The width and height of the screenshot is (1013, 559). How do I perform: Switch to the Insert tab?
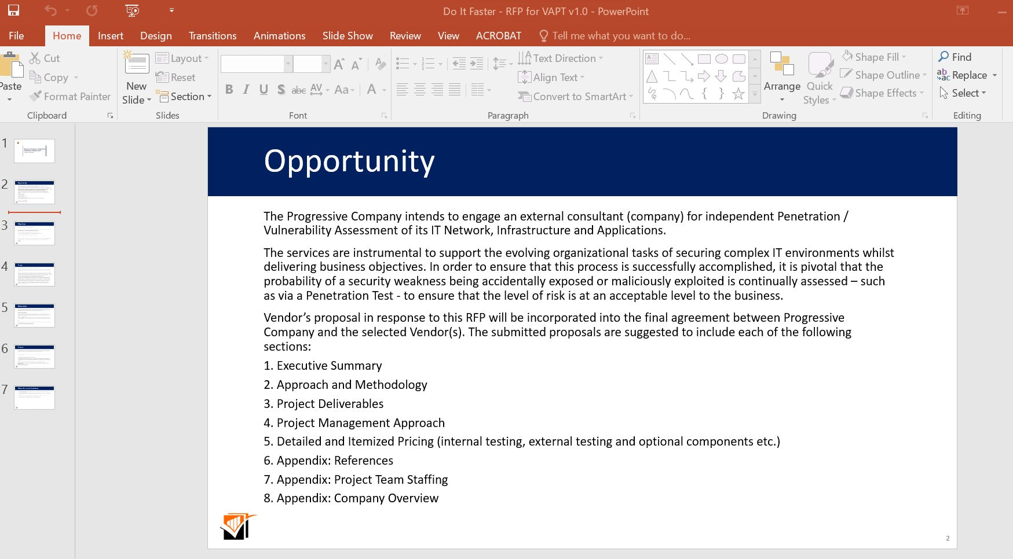(x=111, y=36)
